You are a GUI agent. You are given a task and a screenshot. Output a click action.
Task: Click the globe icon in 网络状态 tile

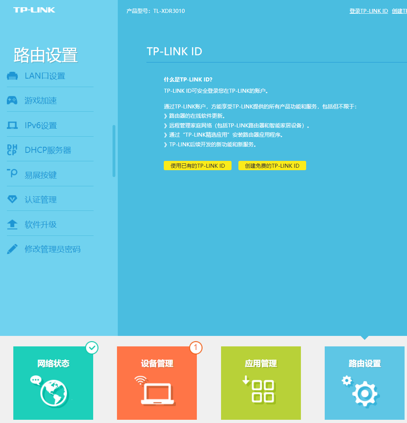tap(53, 393)
